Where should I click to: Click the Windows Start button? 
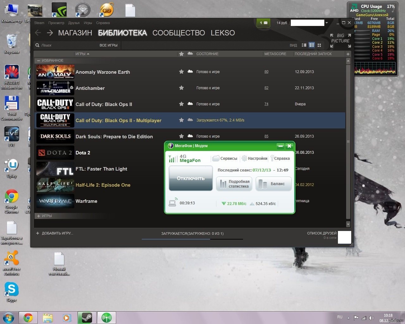click(9, 318)
